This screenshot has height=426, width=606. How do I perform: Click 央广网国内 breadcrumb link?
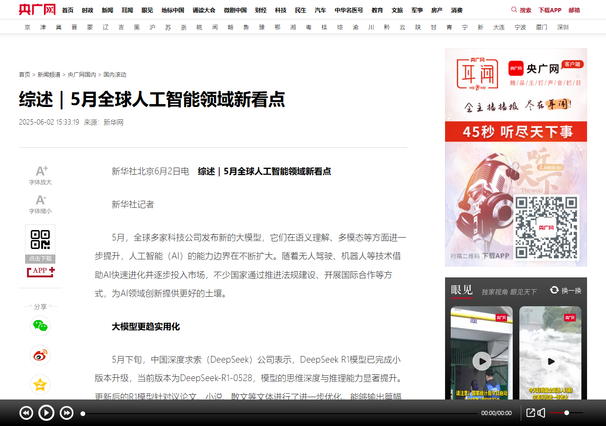pos(82,75)
